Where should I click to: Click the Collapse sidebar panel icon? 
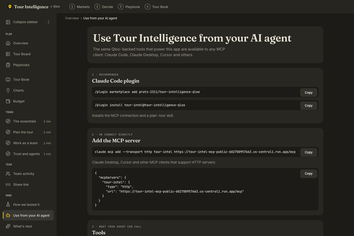coord(8,22)
